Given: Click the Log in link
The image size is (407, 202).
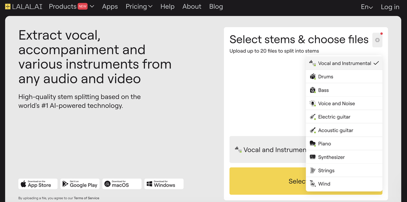Looking at the screenshot, I should [390, 7].
